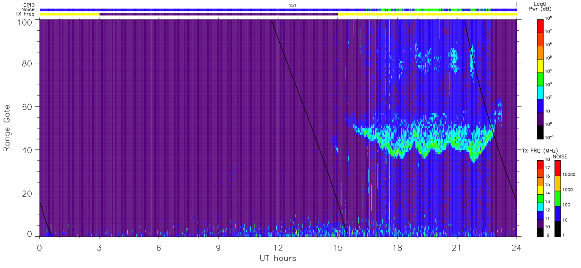Select the yellow segment of the Lag0 Pwr colorbar
Viewport: 581px width, 268px height.
click(x=540, y=65)
